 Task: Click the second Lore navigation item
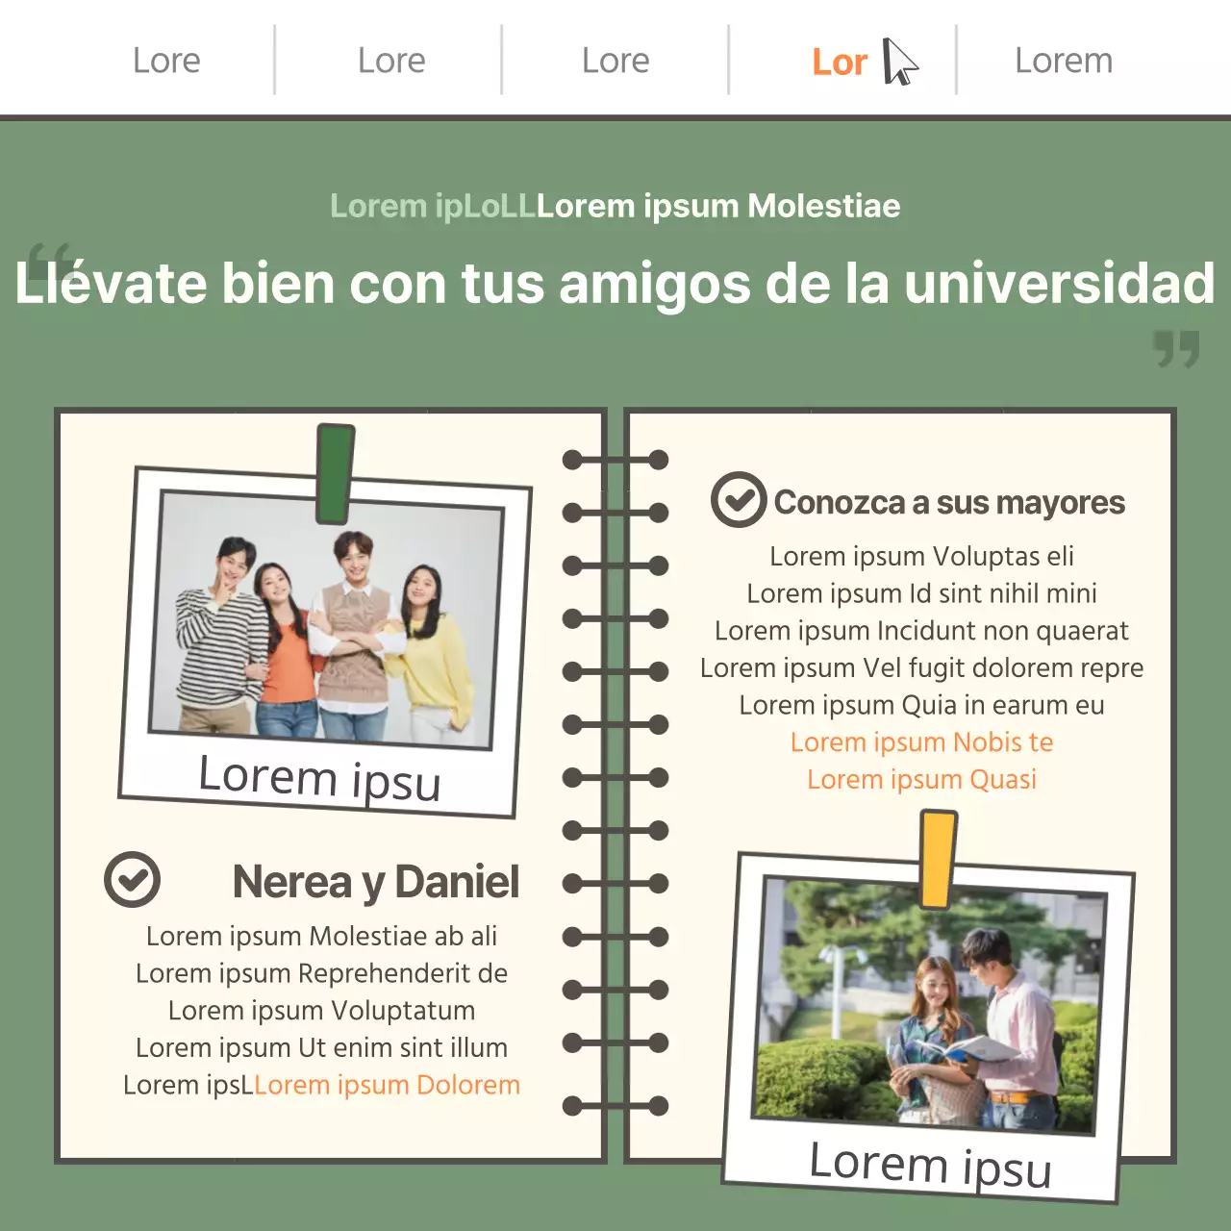[x=390, y=60]
